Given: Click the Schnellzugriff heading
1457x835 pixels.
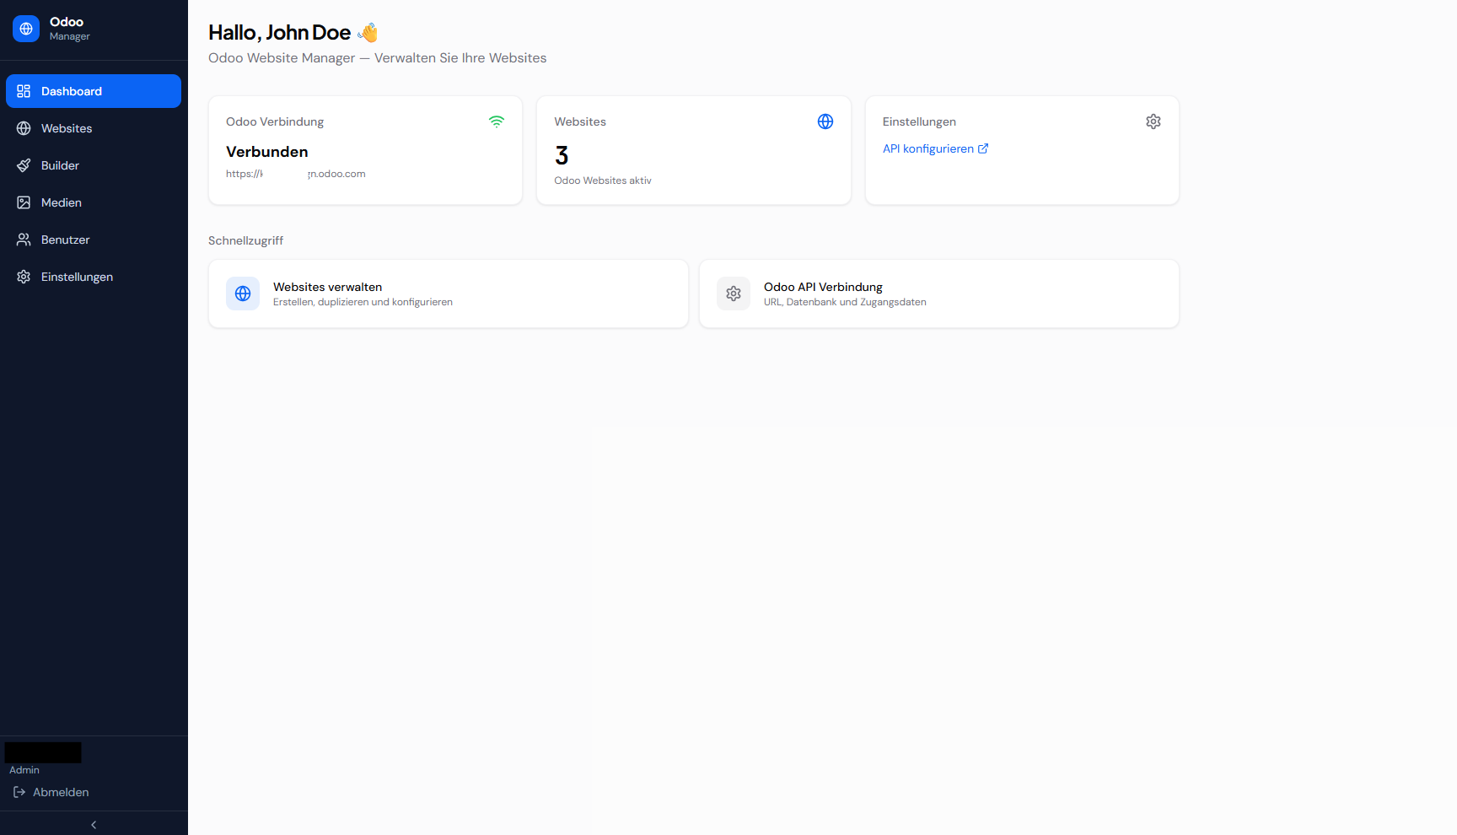Looking at the screenshot, I should click(x=246, y=240).
